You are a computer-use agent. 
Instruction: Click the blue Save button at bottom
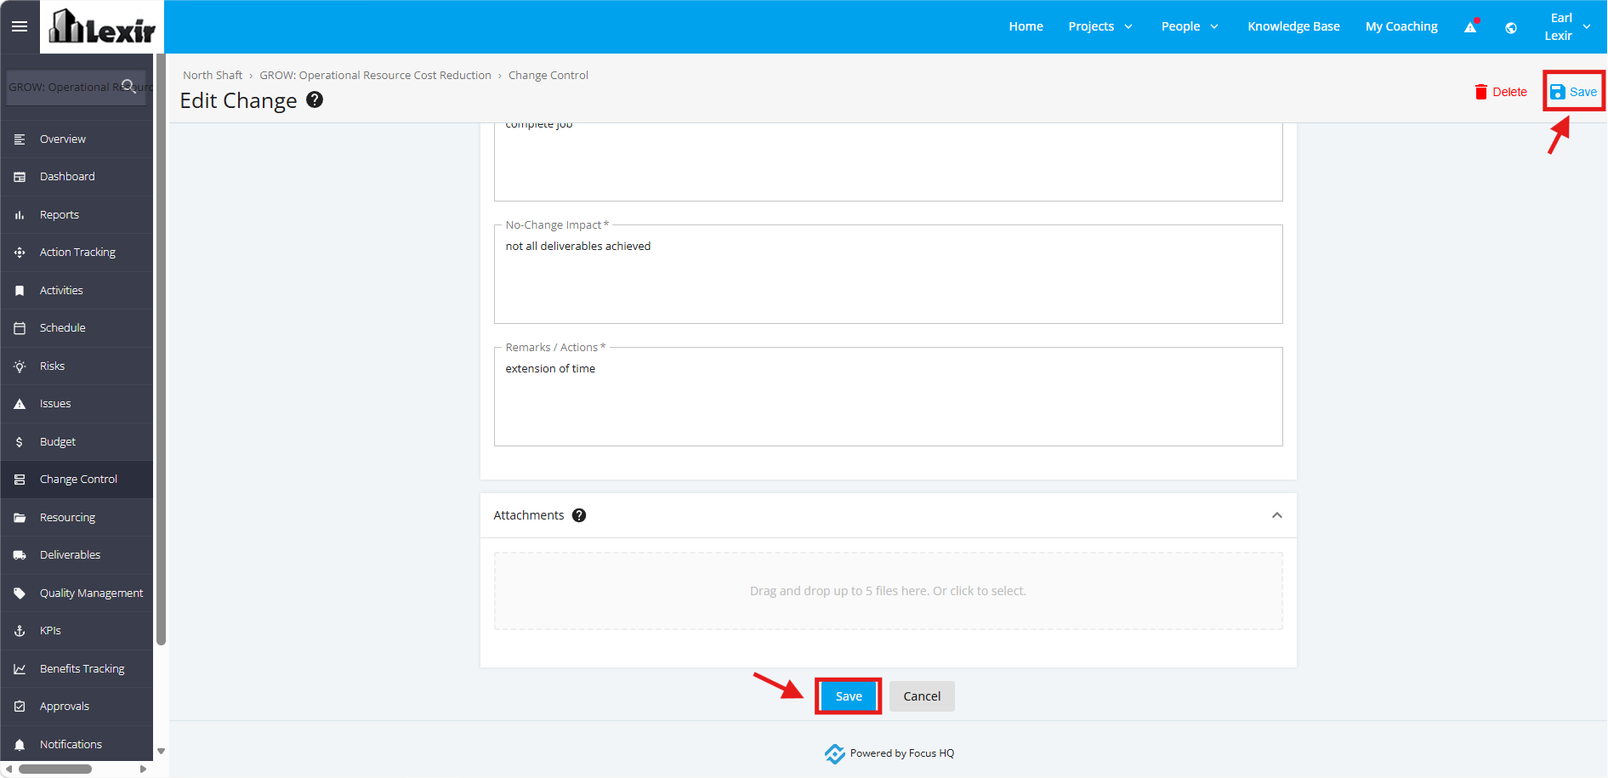coord(849,696)
